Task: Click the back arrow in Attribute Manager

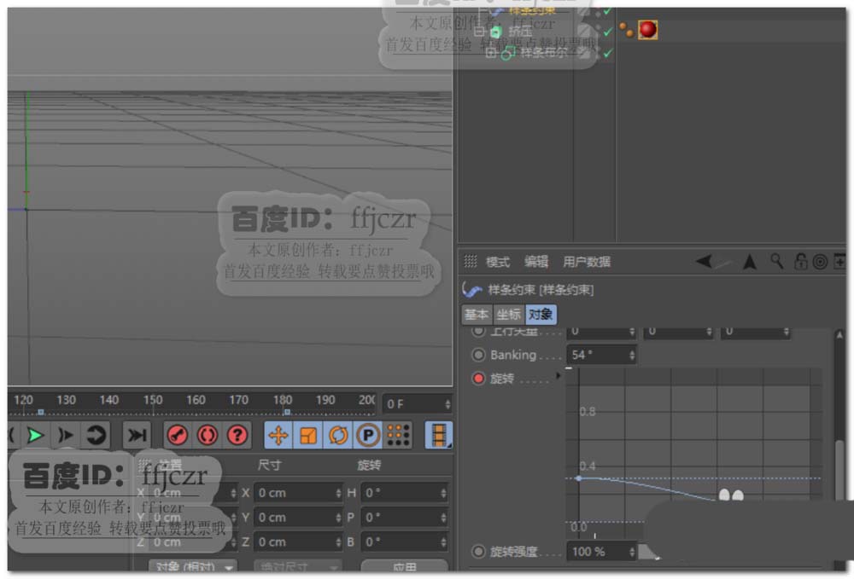Action: coord(704,262)
